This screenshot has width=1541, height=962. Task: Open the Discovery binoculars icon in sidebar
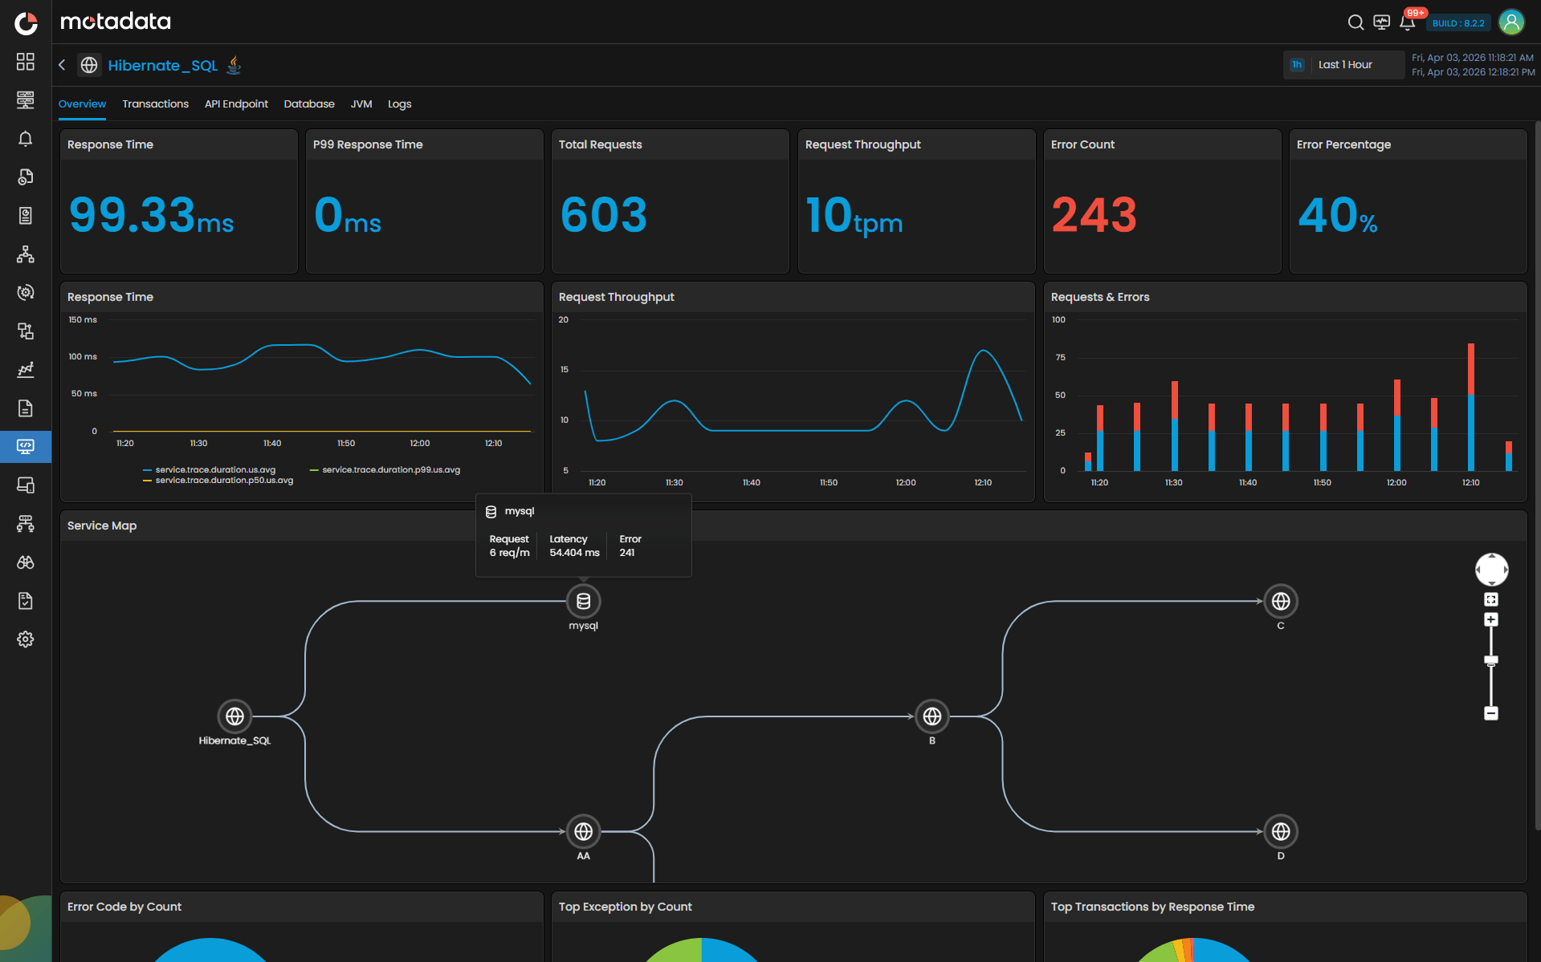pos(26,562)
